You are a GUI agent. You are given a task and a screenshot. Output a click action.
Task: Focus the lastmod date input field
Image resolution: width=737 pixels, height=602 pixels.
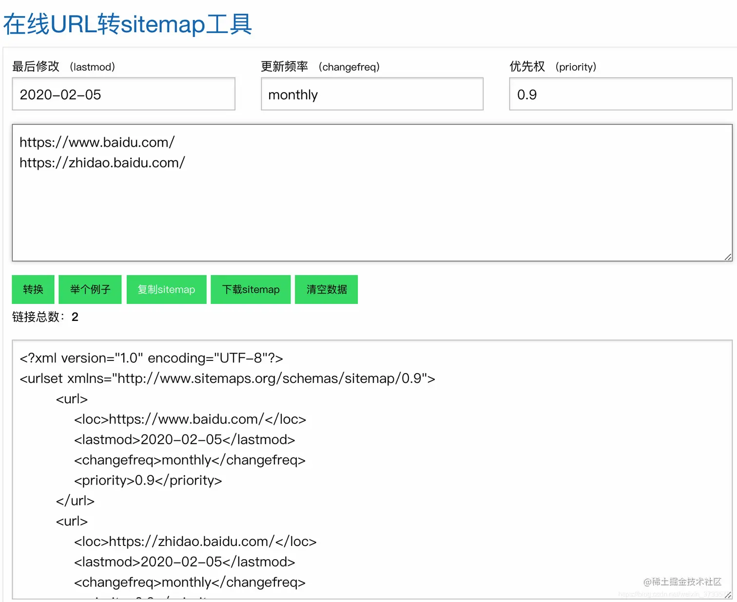pyautogui.click(x=124, y=94)
